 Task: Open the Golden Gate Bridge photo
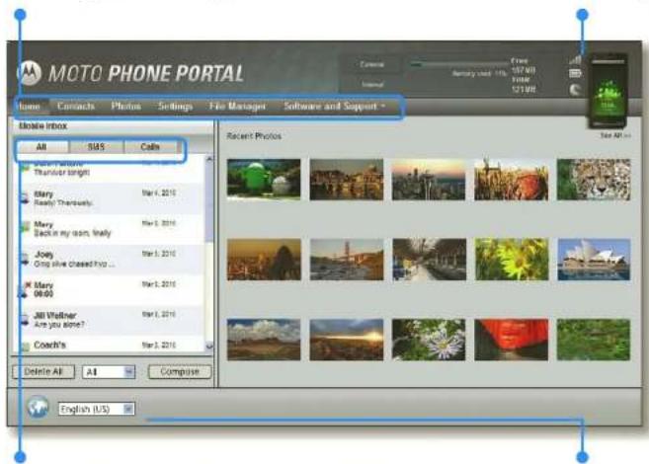tap(347, 260)
